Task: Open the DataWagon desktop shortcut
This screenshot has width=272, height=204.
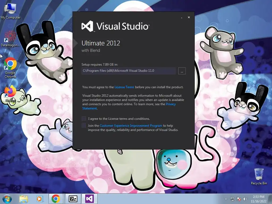Action: click(x=10, y=39)
